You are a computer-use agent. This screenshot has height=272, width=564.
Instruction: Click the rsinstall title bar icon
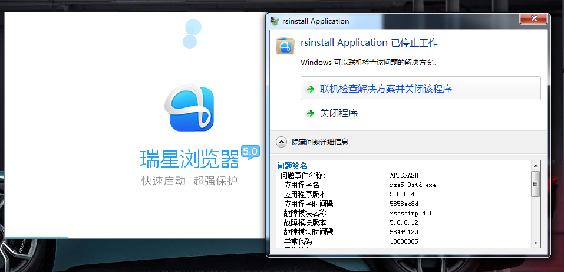[275, 21]
